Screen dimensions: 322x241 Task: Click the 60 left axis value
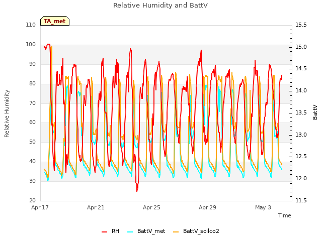[x=32, y=123]
